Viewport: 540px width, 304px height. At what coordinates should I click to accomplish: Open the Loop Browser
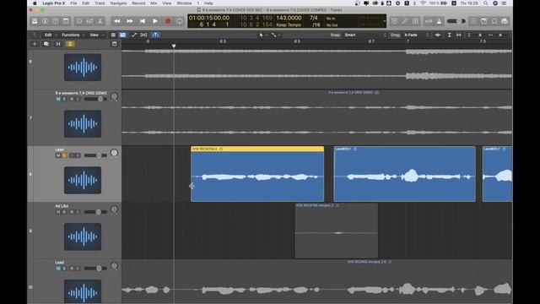pyautogui.click(x=494, y=21)
